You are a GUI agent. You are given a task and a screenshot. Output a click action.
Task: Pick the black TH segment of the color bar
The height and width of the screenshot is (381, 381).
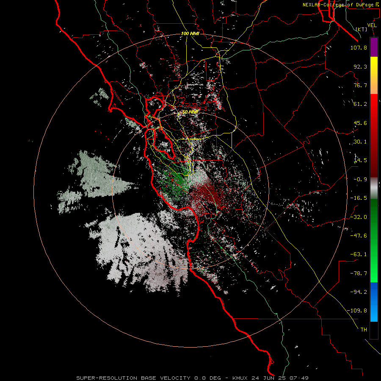pyautogui.click(x=374, y=330)
